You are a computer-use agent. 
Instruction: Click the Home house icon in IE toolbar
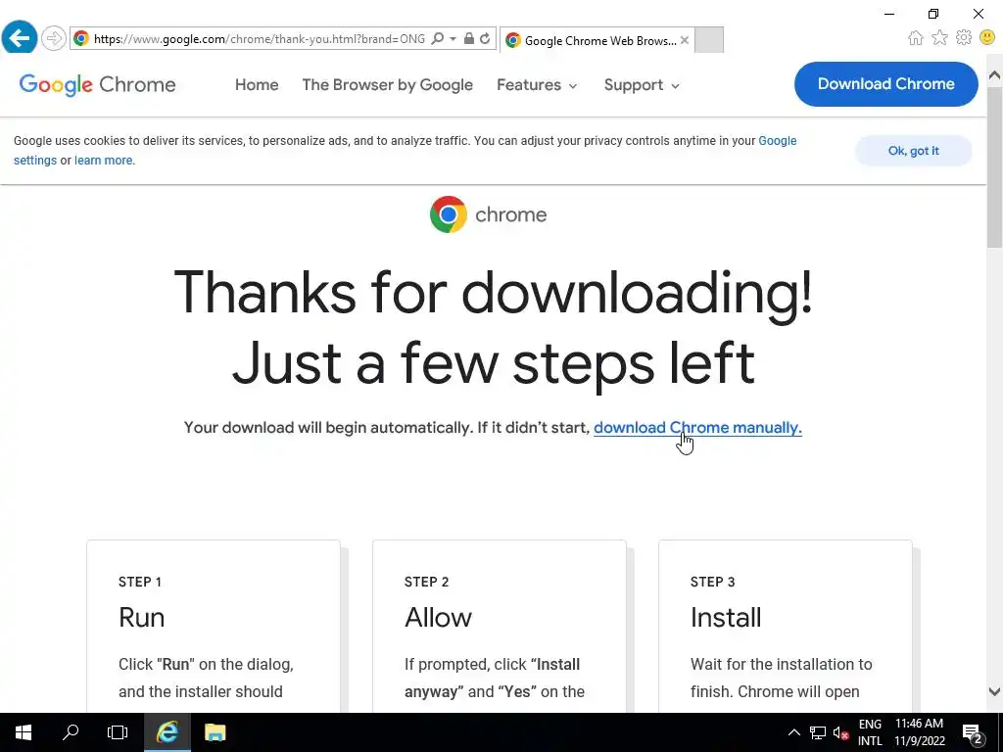[x=916, y=38]
